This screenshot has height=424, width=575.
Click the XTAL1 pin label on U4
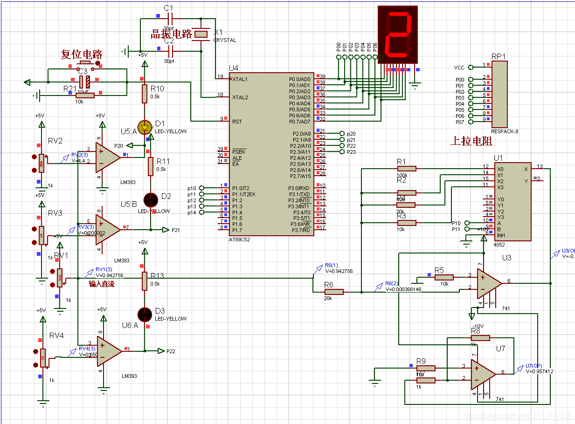[240, 79]
